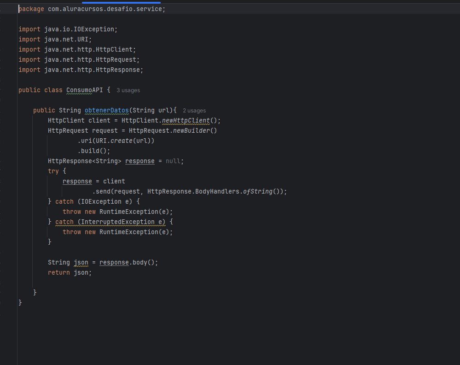Click the "2 usages" hint beside obtenerDatos
The height and width of the screenshot is (365, 460).
[194, 111]
